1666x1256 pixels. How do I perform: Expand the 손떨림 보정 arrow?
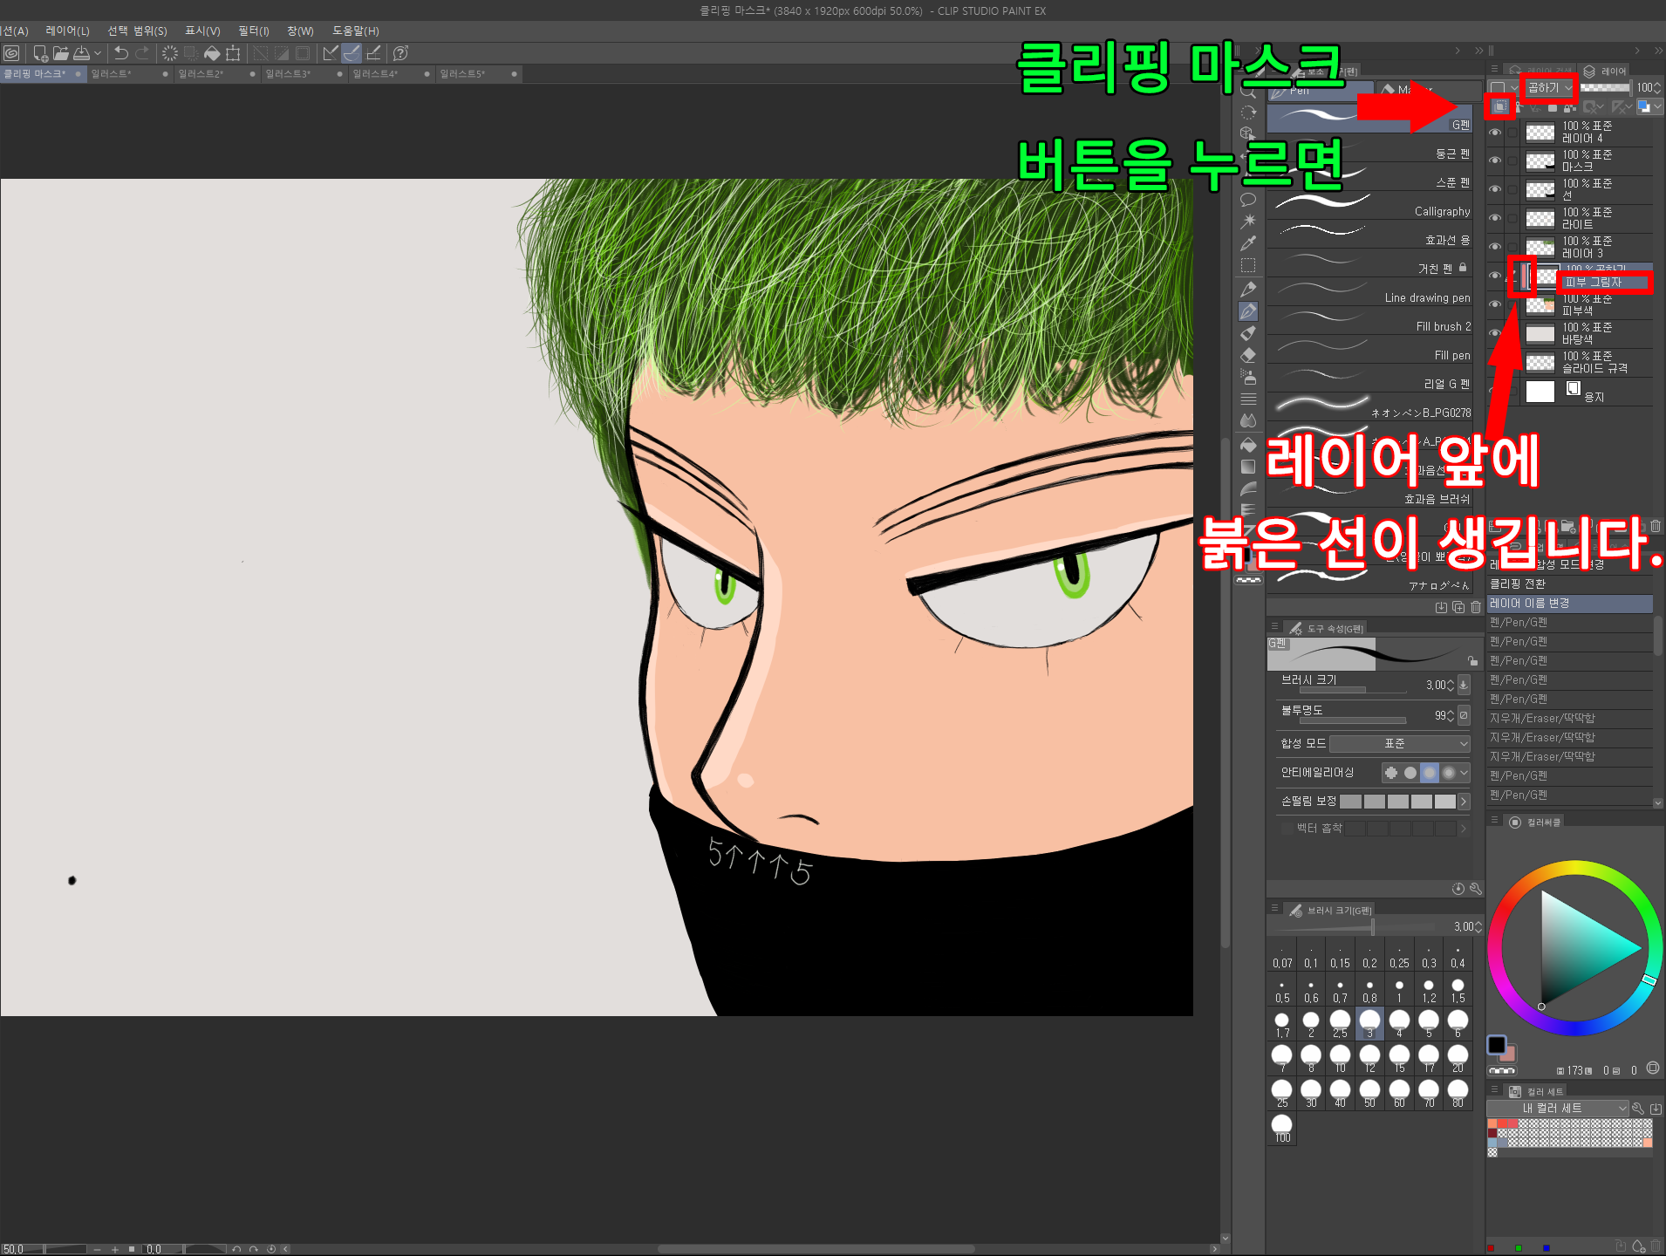click(1464, 802)
